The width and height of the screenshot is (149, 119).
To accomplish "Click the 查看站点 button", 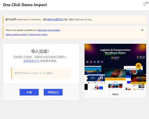I will [x=53, y=92].
